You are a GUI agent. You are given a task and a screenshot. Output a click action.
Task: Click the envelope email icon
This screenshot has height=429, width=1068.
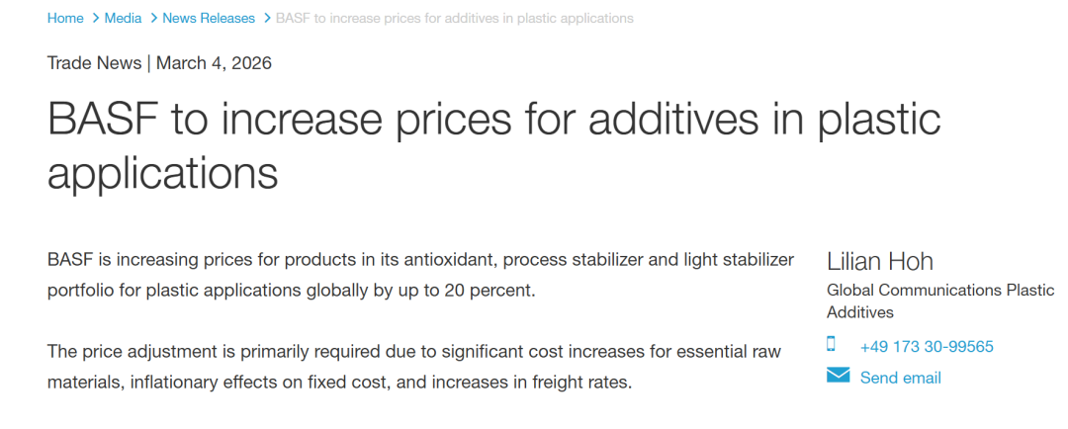click(x=838, y=376)
